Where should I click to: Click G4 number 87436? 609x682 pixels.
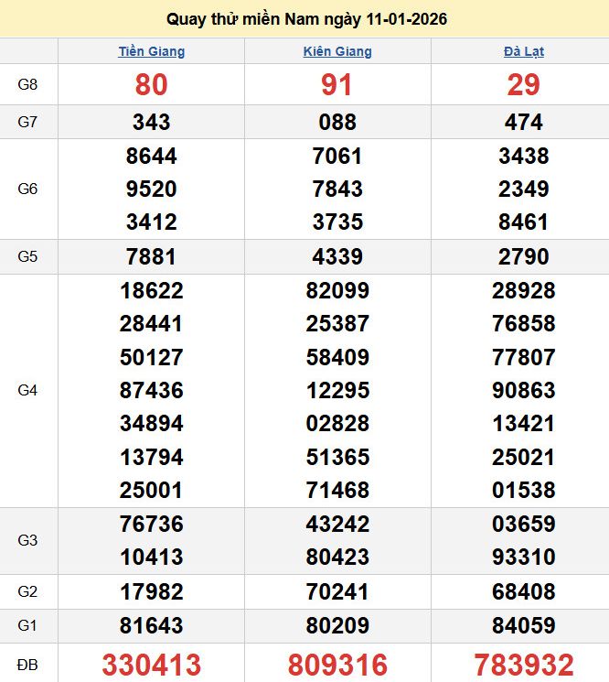[151, 391]
